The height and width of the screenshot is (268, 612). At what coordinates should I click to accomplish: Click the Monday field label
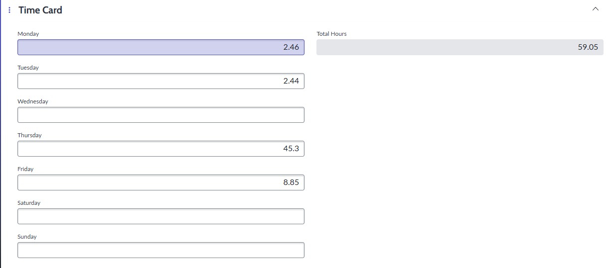[28, 34]
